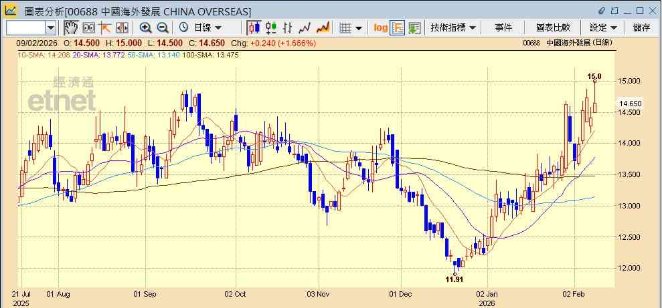
Task: Open the 日線 period dropdown
Action: pyautogui.click(x=208, y=28)
